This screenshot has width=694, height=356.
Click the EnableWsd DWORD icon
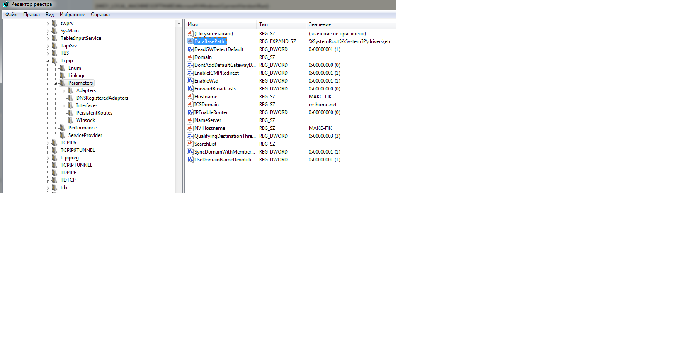[x=190, y=80]
